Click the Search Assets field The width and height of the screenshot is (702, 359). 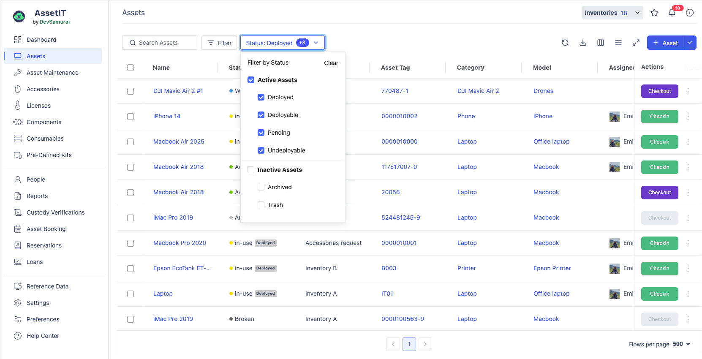pyautogui.click(x=160, y=43)
